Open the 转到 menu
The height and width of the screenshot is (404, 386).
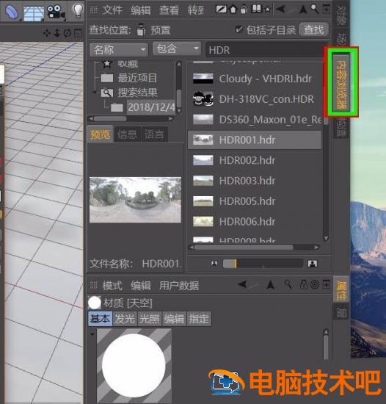pos(196,10)
